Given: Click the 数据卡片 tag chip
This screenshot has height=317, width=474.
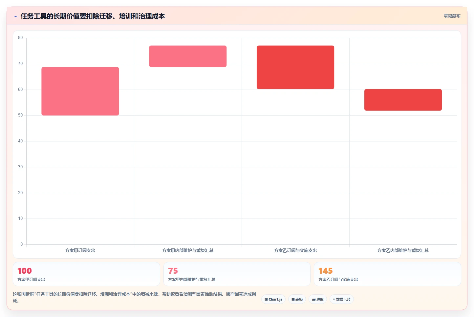Looking at the screenshot, I should (x=342, y=299).
